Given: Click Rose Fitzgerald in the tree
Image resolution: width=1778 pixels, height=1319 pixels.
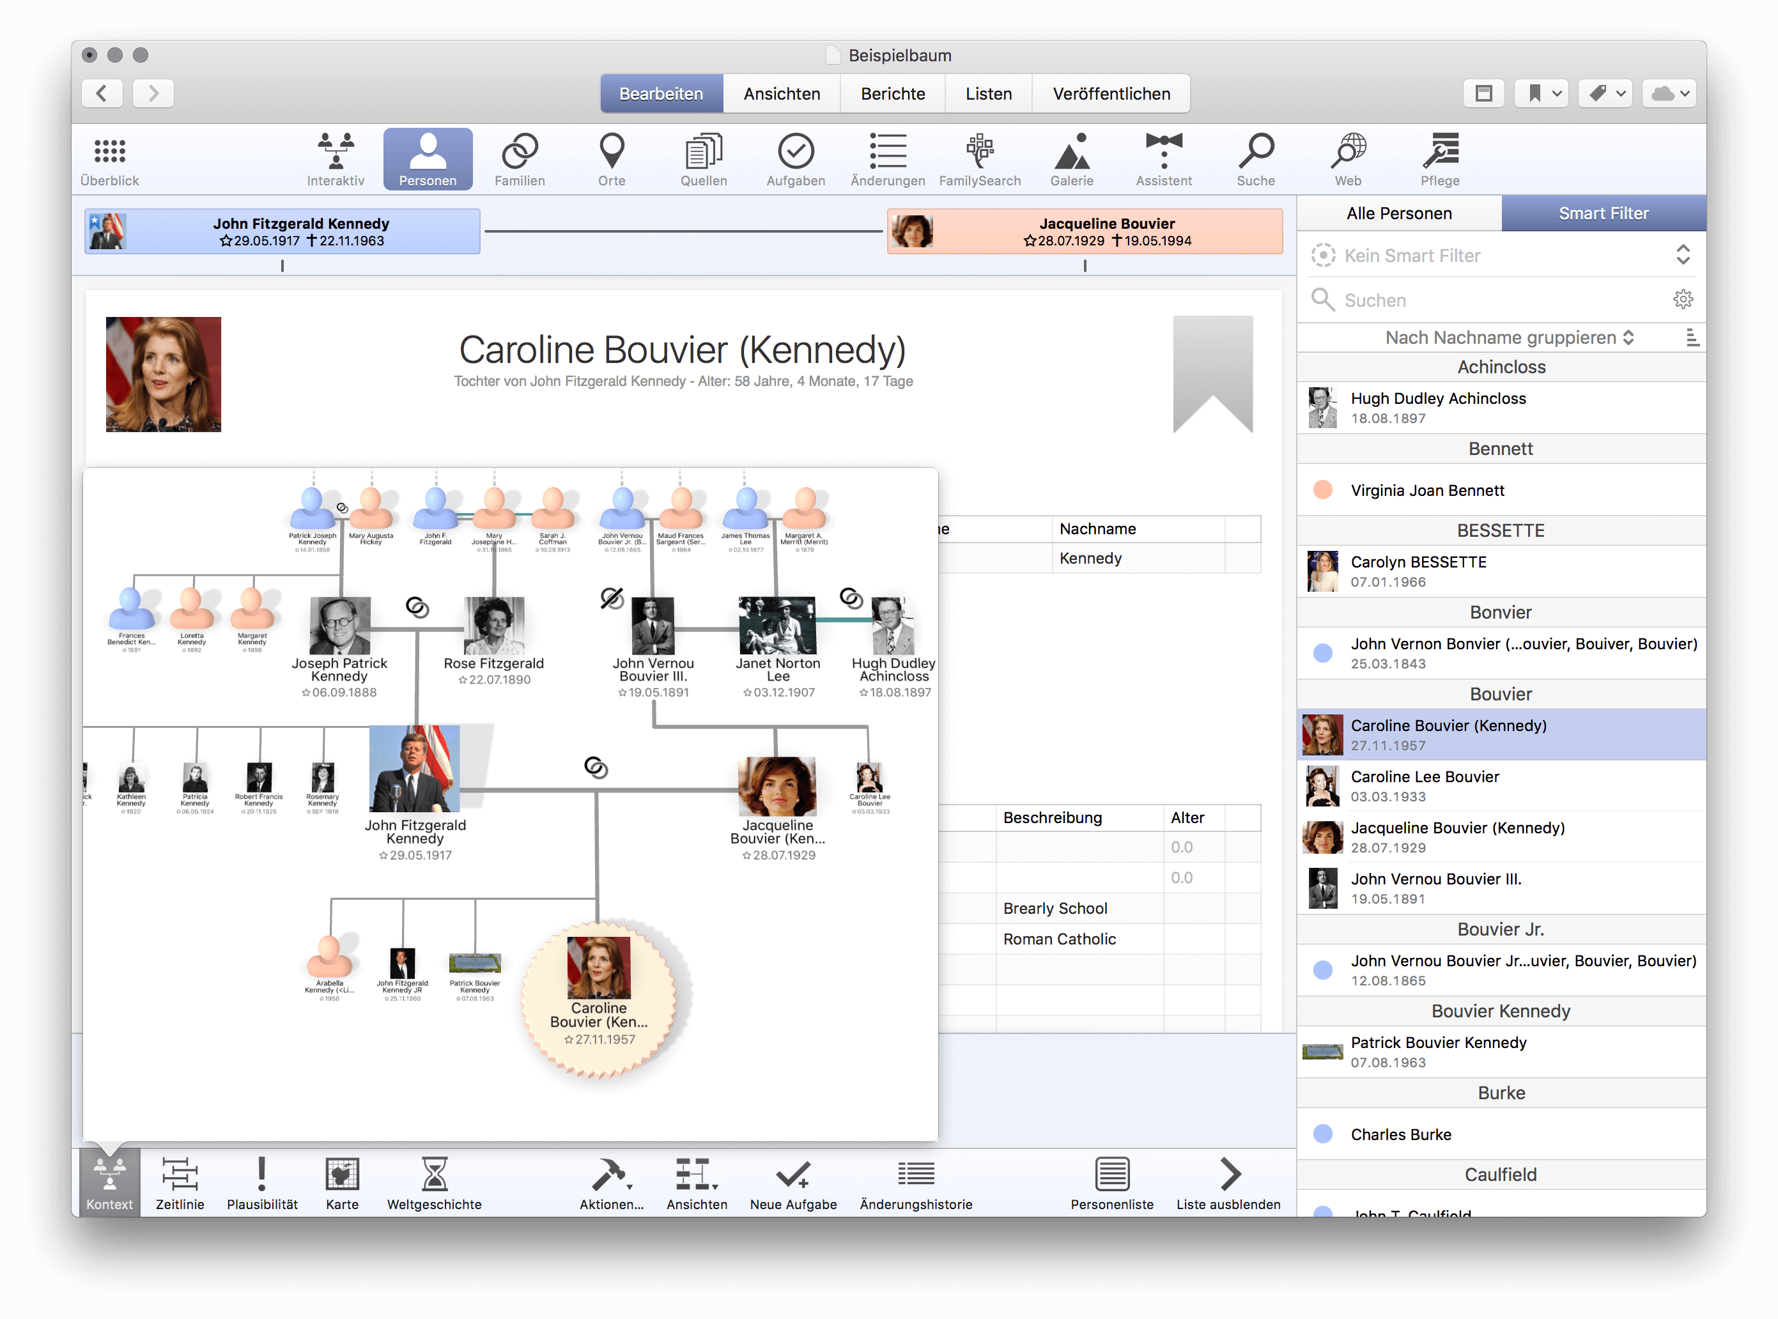Looking at the screenshot, I should (494, 641).
